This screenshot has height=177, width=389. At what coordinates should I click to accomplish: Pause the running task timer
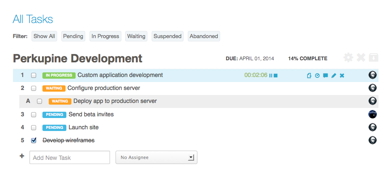pos(271,75)
